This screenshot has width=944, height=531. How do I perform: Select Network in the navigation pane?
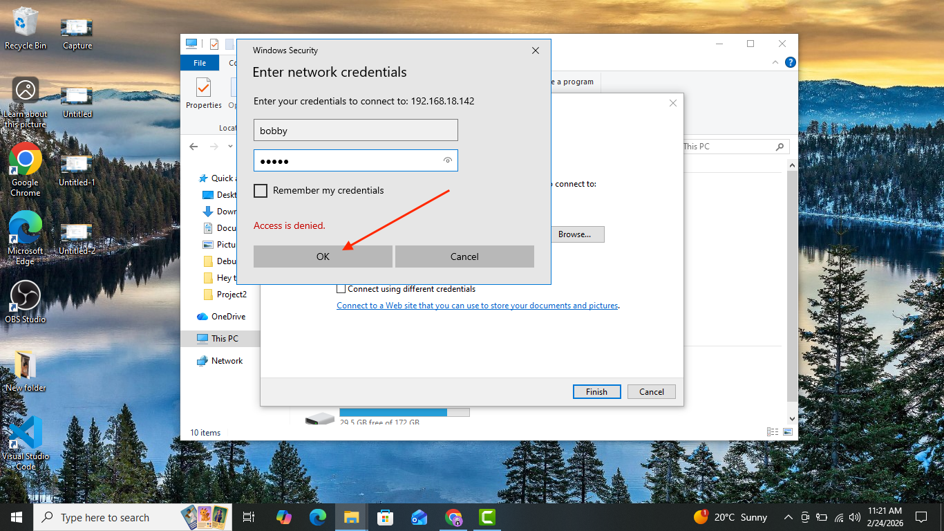pos(227,361)
